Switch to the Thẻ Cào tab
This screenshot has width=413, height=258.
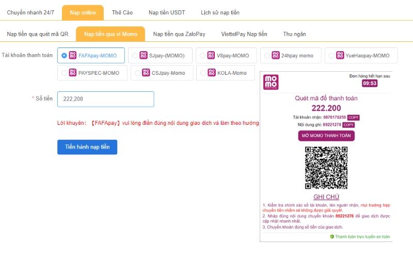(123, 12)
